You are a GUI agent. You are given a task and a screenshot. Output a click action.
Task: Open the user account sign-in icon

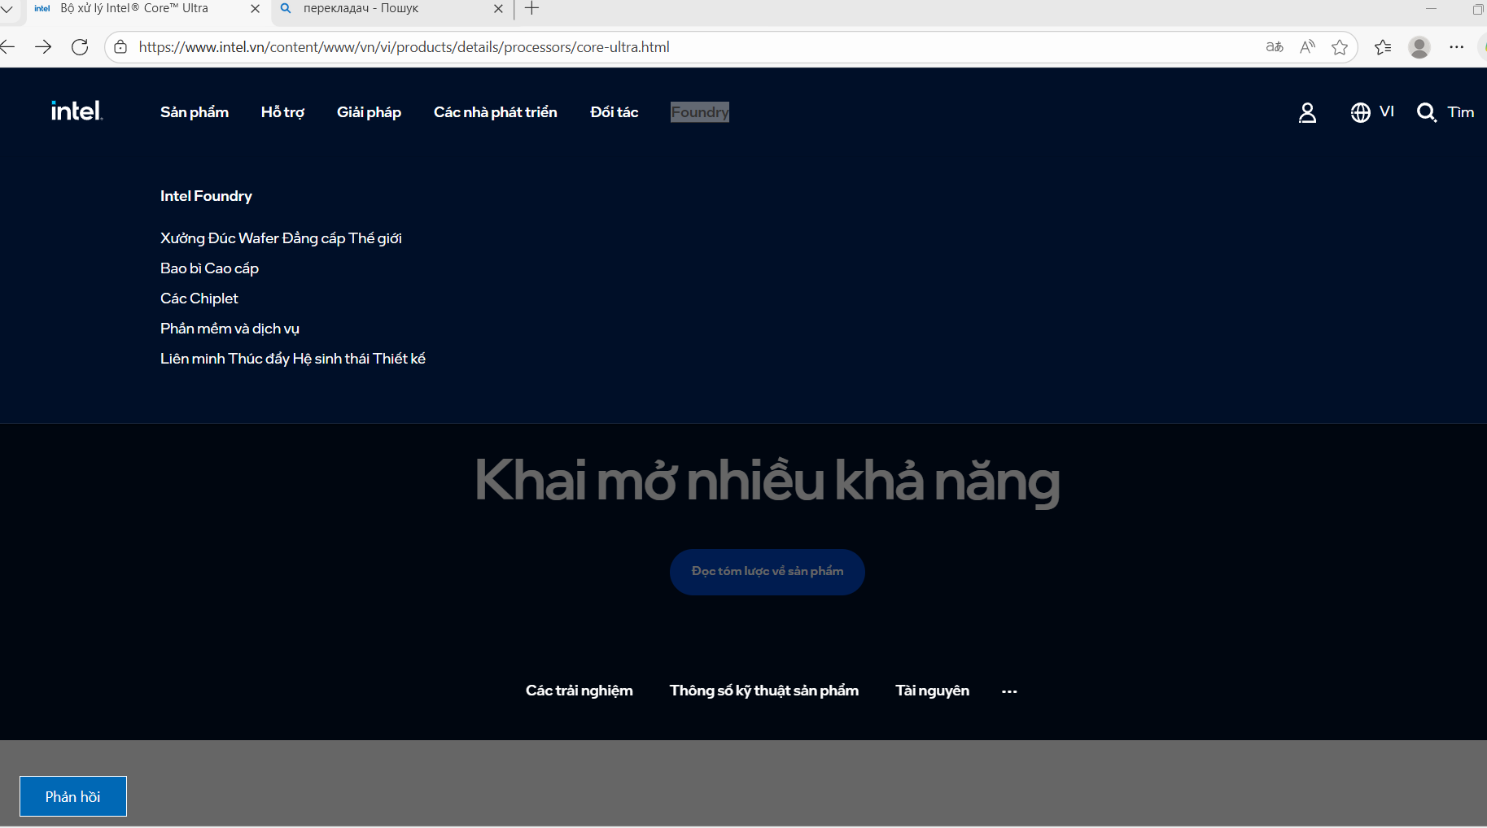1307,112
